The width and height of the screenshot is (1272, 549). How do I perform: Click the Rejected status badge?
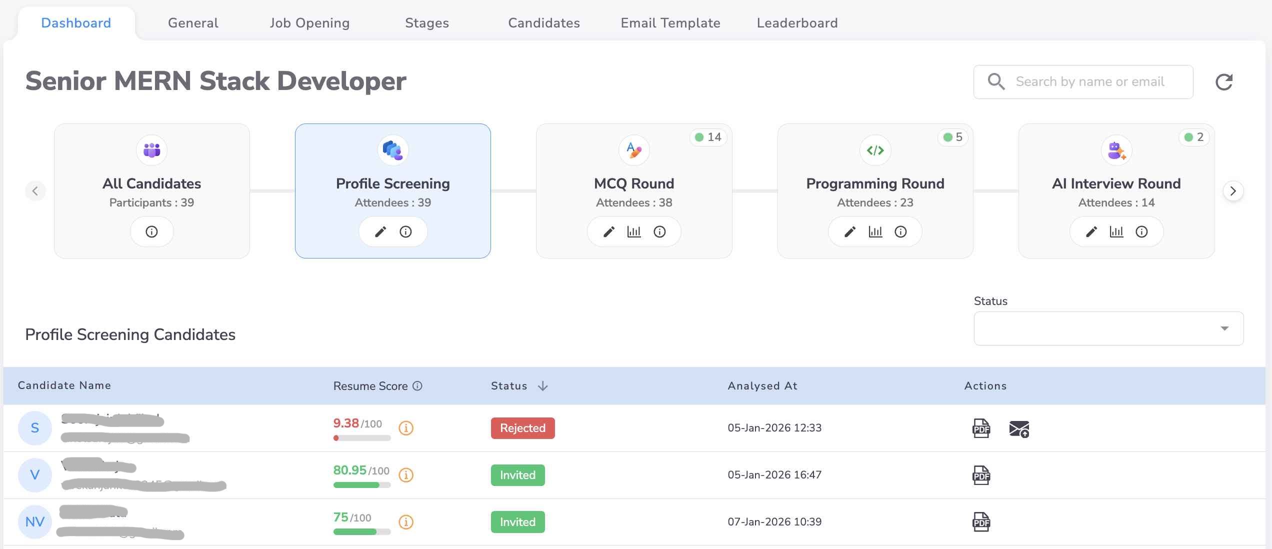click(522, 428)
